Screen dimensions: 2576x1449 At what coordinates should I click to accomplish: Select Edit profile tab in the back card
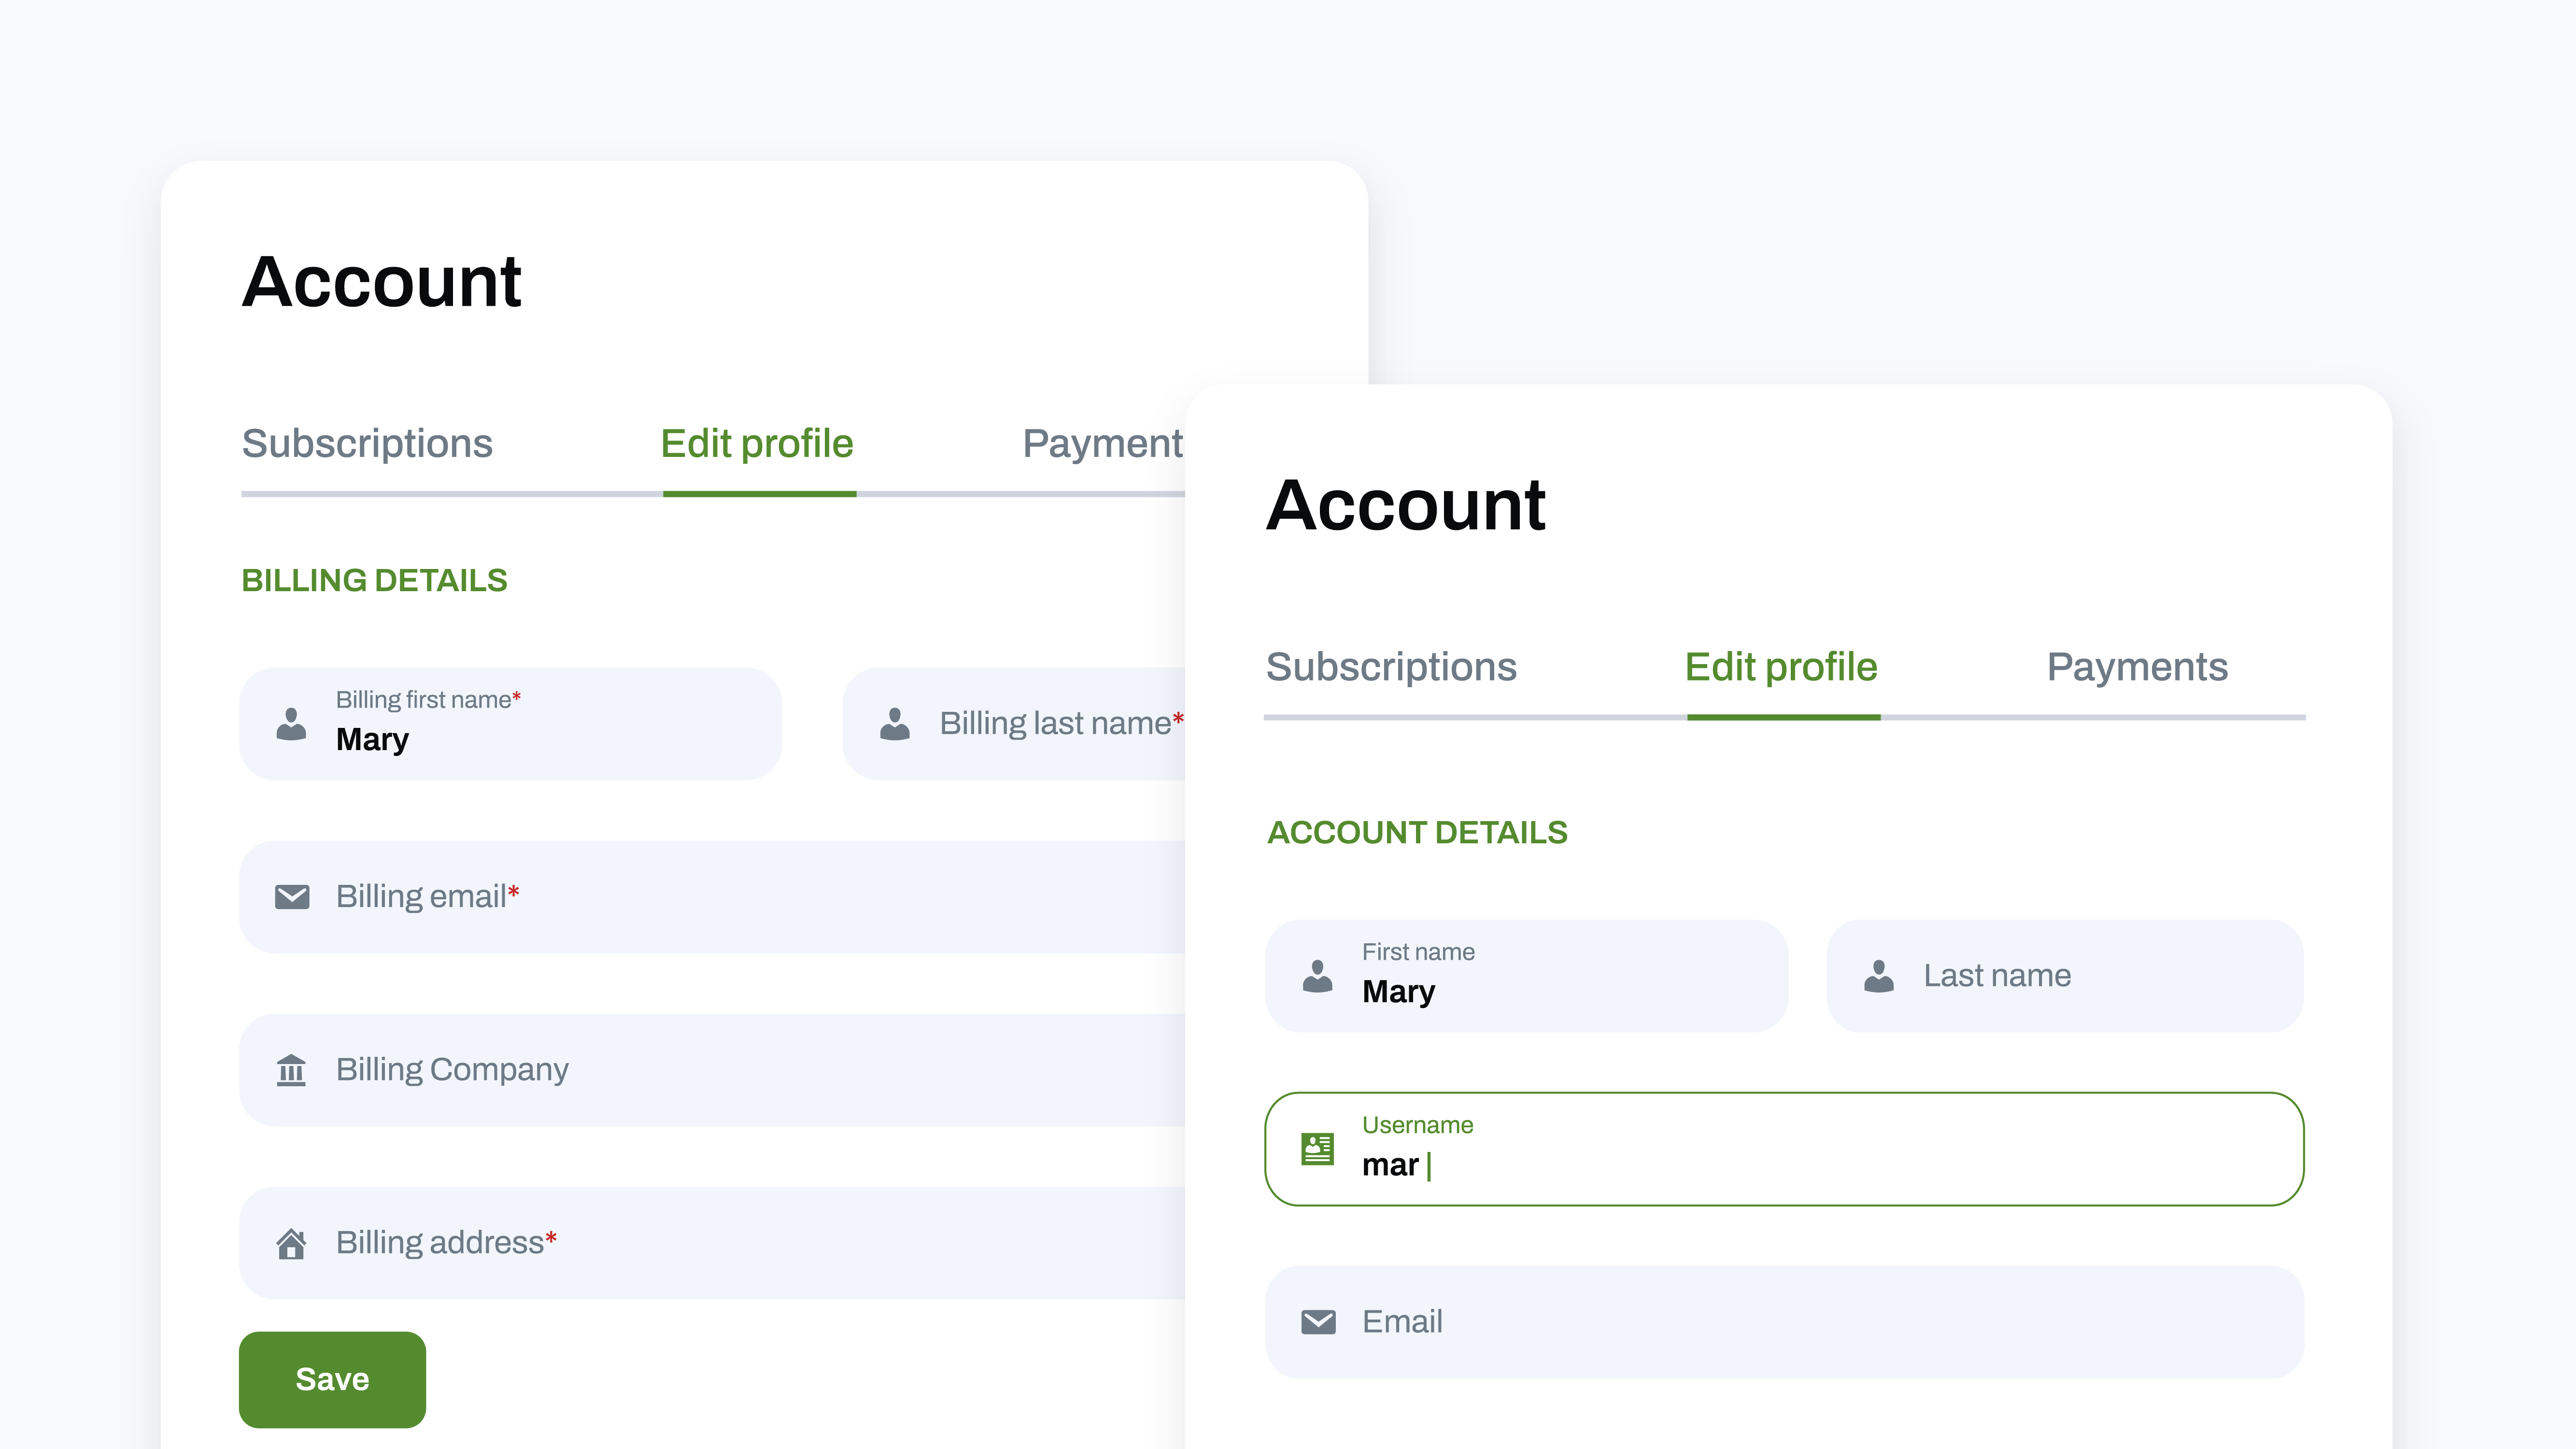[x=757, y=444]
